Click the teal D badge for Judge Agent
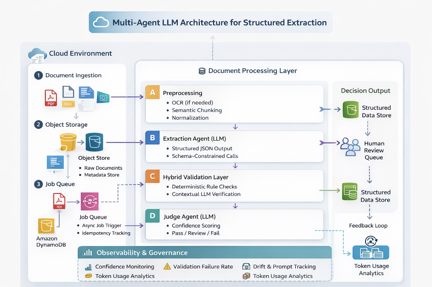This screenshot has height=287, width=432. 152,216
